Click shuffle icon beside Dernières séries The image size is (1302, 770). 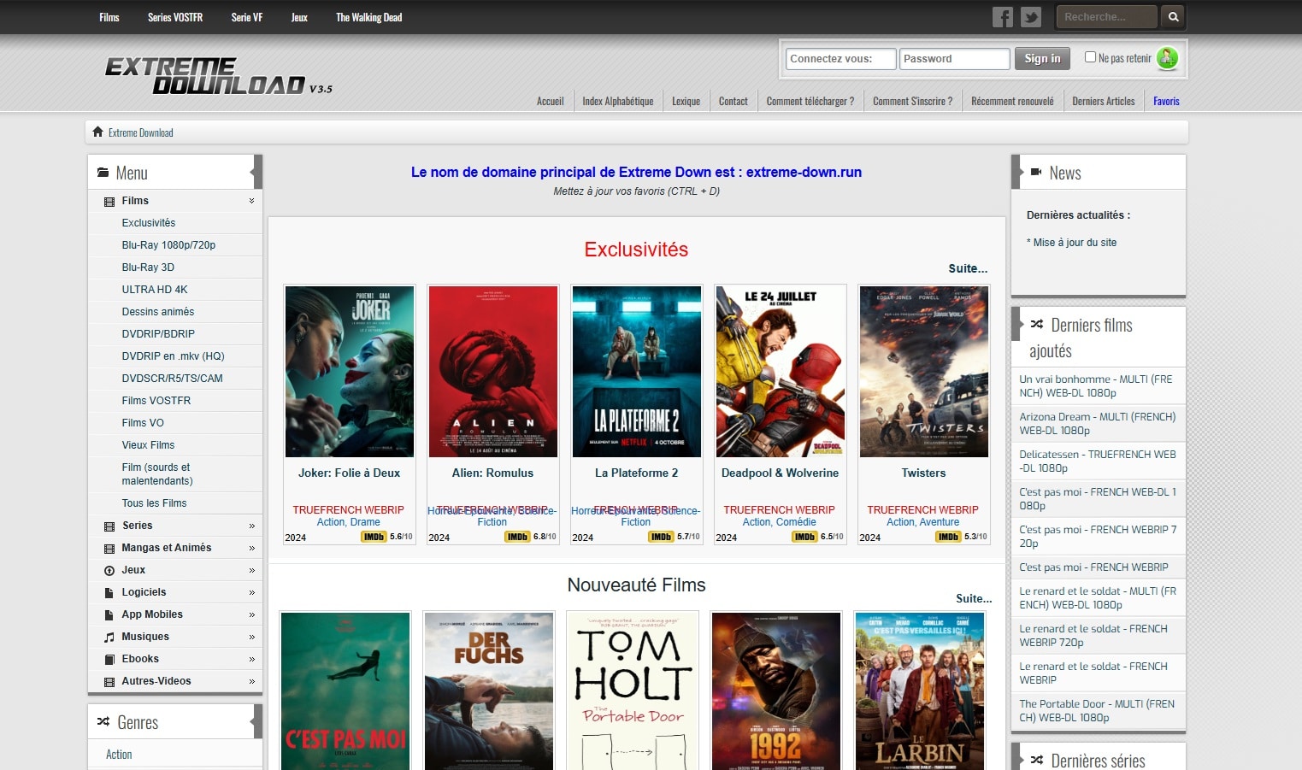coord(1037,760)
